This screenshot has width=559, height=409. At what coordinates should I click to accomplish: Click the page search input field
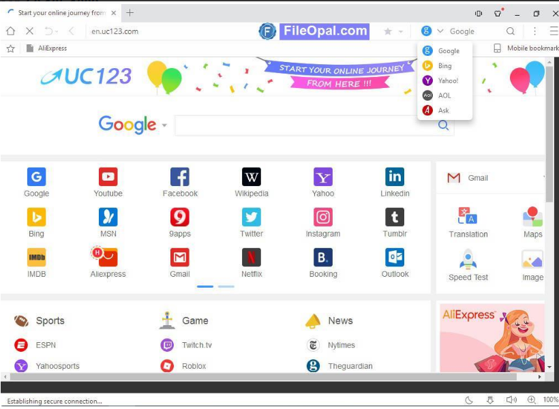coord(305,125)
